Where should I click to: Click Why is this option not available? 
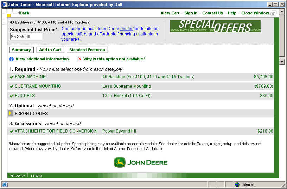click(114, 59)
